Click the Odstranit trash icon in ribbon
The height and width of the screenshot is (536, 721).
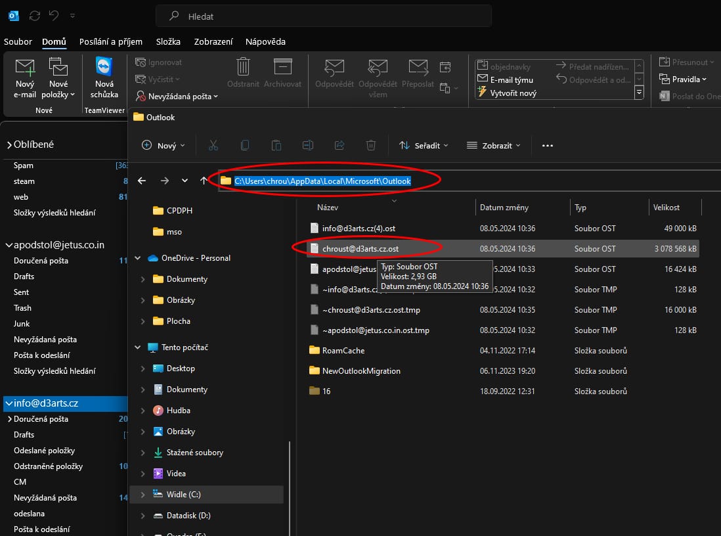[x=243, y=66]
